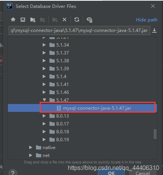Open the project directory icon
The height and width of the screenshot is (175, 163).
point(33,20)
